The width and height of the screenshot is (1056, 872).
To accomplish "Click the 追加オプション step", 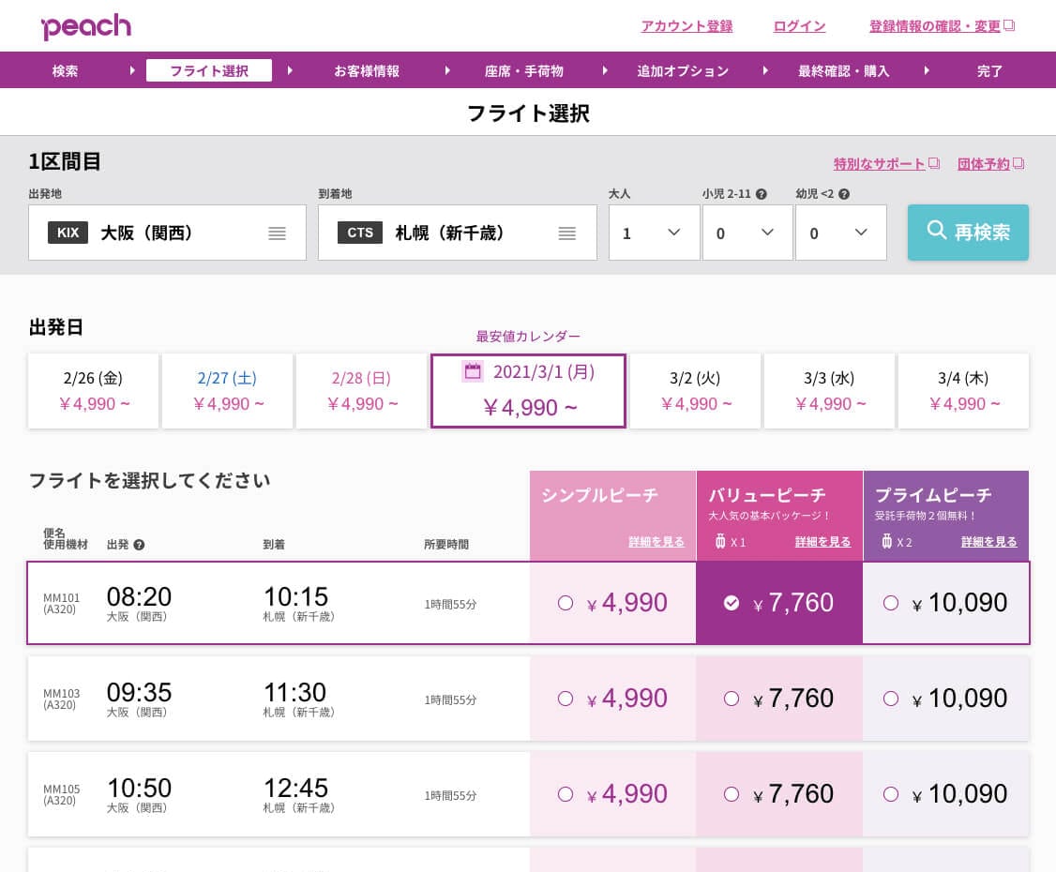I will coord(683,70).
